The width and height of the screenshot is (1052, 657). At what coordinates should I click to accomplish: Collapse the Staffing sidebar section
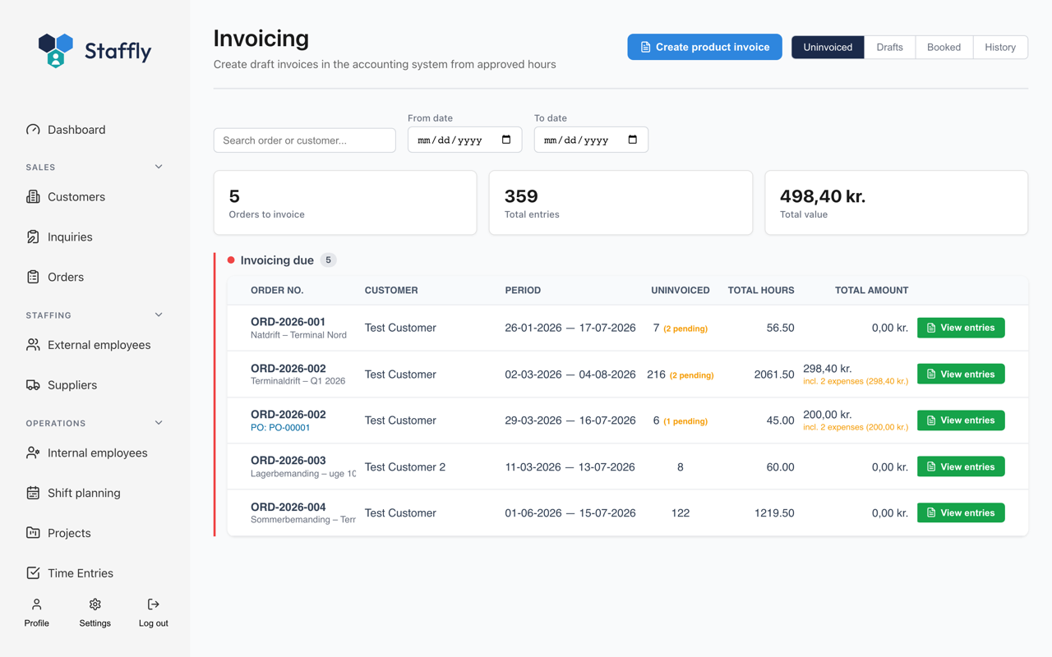tap(159, 315)
